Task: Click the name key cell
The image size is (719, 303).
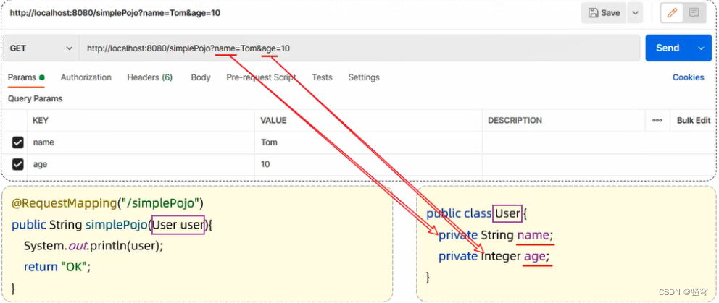Action: (141, 142)
